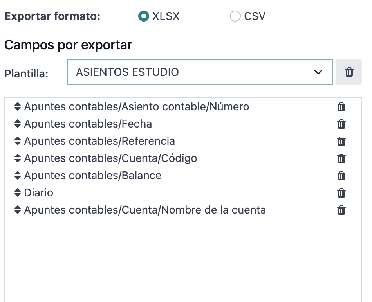
Task: Select CSV export format
Action: 235,16
